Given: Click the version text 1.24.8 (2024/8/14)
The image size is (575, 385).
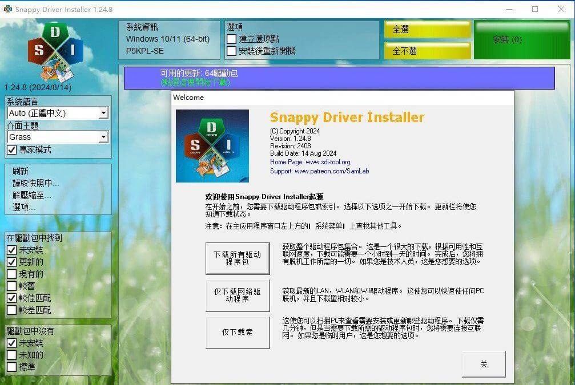Looking at the screenshot, I should click(x=38, y=87).
